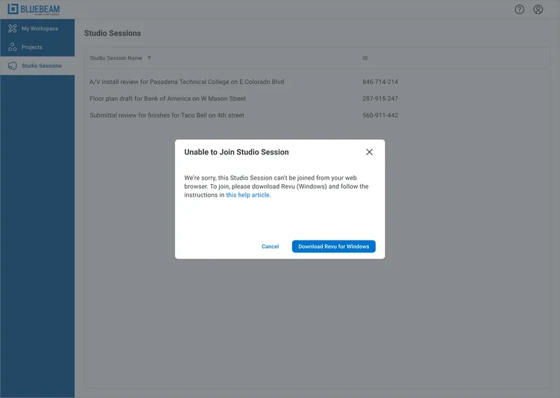Click the My Workspace sidebar icon
The height and width of the screenshot is (398, 560).
click(x=13, y=29)
